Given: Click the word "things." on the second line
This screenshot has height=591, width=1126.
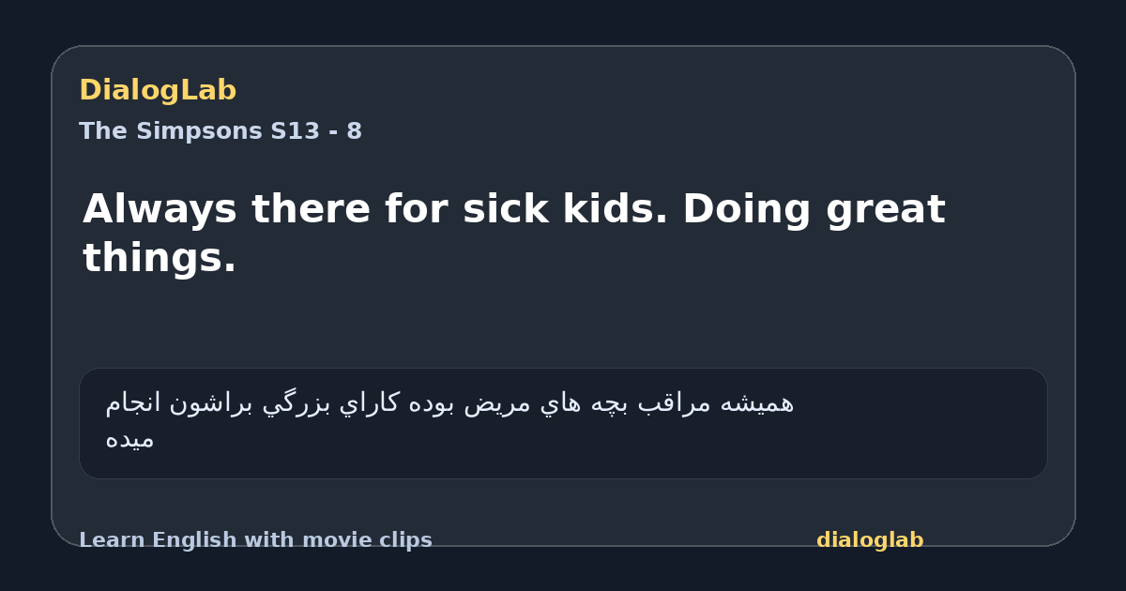Looking at the screenshot, I should click(160, 258).
